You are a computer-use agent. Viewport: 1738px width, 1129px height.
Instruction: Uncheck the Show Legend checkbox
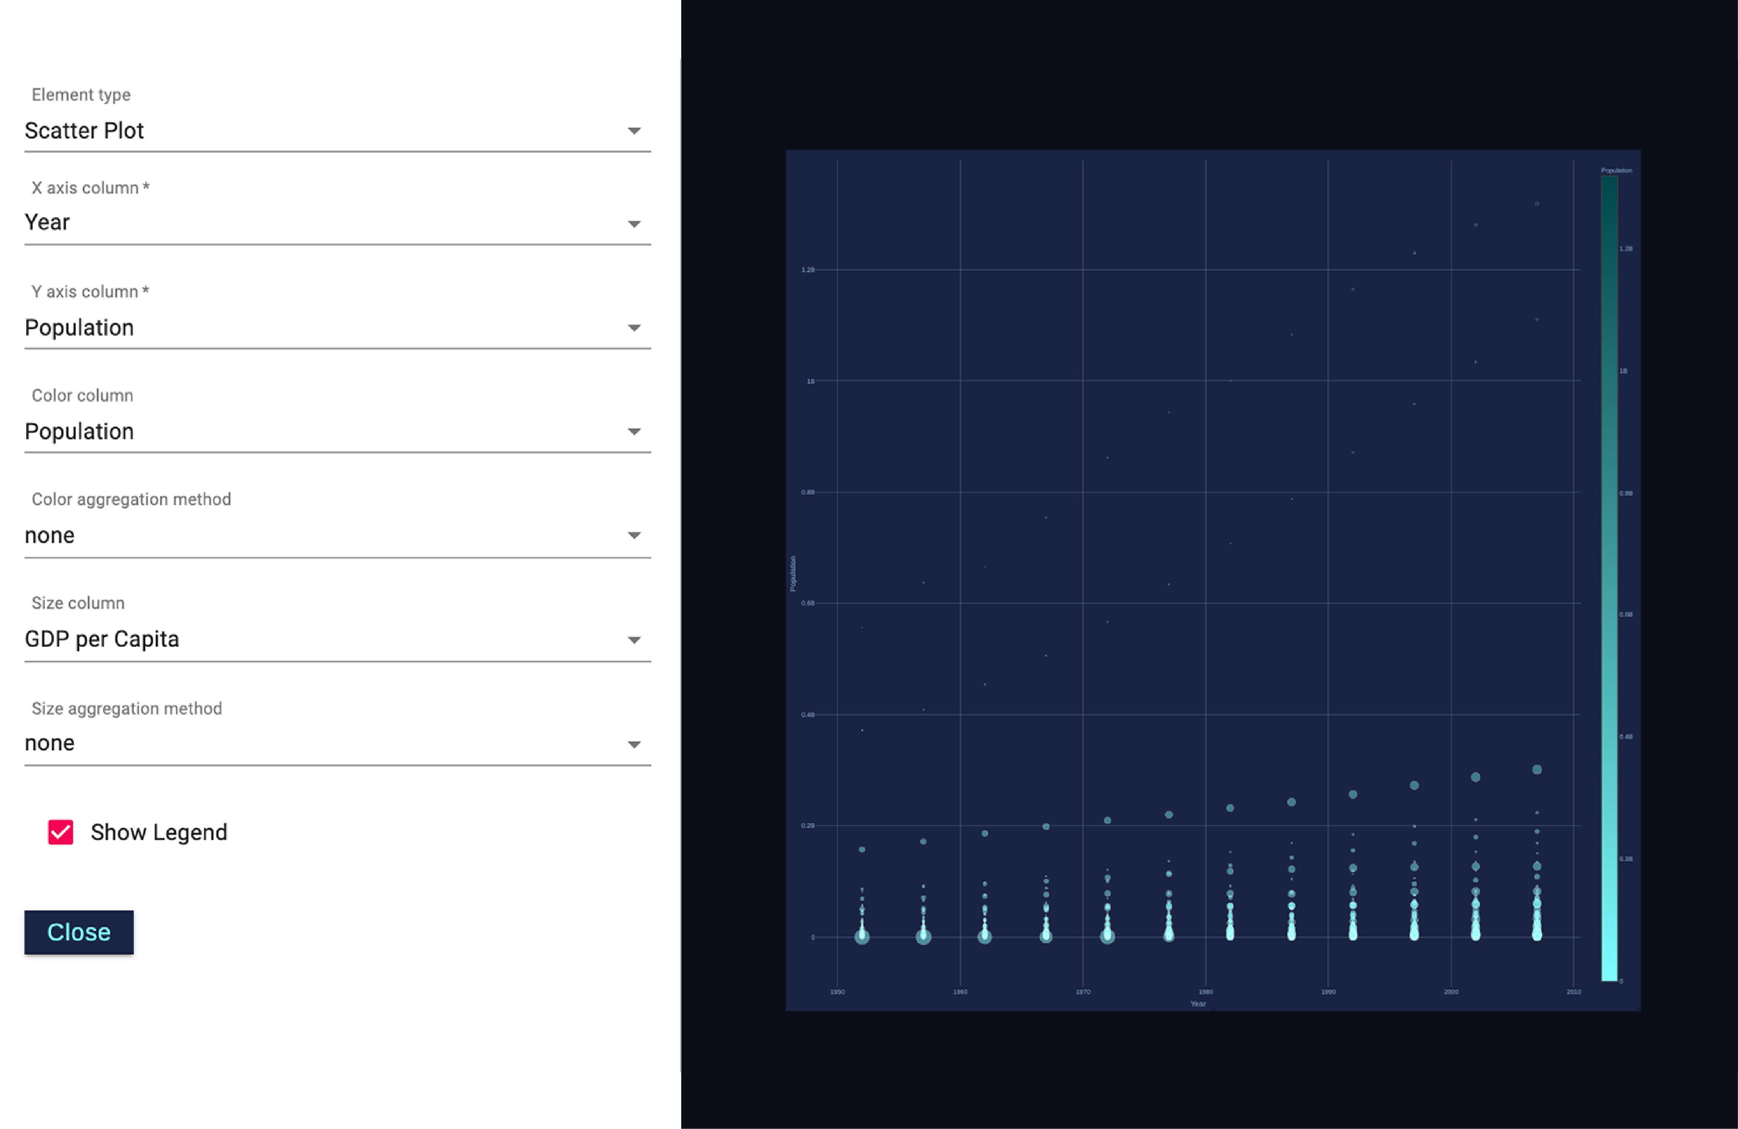[x=60, y=832]
